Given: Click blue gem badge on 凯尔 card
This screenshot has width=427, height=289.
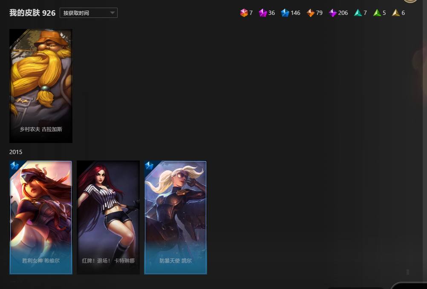Looking at the screenshot, I should (x=149, y=166).
